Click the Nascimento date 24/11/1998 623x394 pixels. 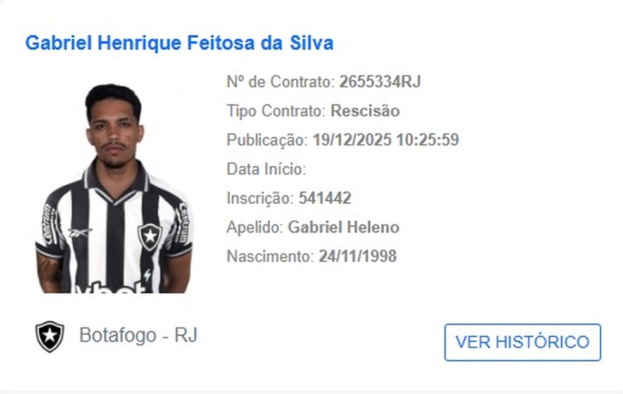356,257
